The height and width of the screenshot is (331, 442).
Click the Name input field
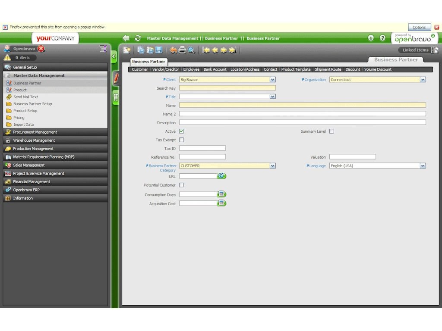point(303,105)
